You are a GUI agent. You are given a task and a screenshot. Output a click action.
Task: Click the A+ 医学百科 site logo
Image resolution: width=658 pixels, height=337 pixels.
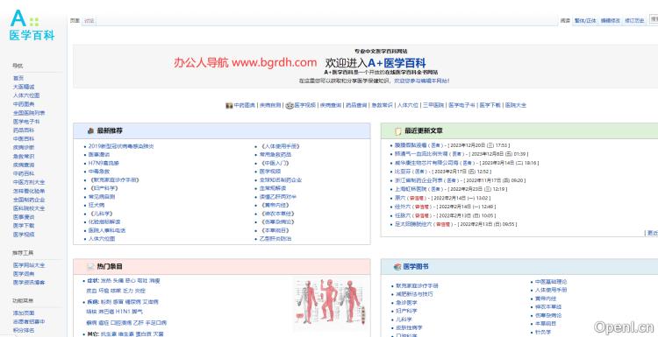[32, 25]
